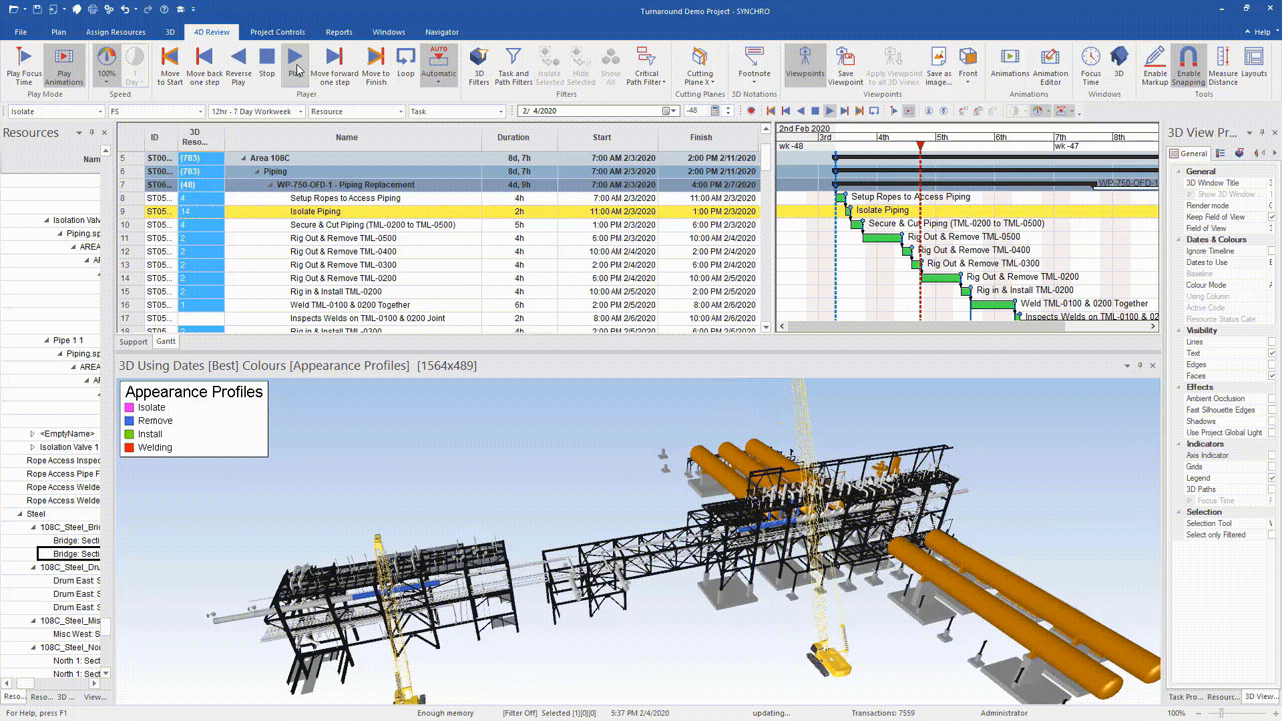Click the 100% speed button
This screenshot has height=721, width=1282.
[106, 65]
